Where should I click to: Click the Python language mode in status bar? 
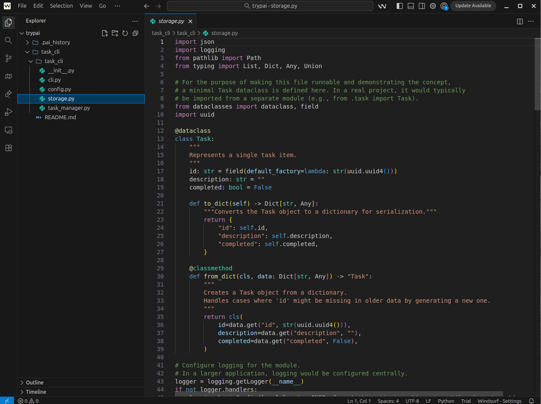(446, 401)
